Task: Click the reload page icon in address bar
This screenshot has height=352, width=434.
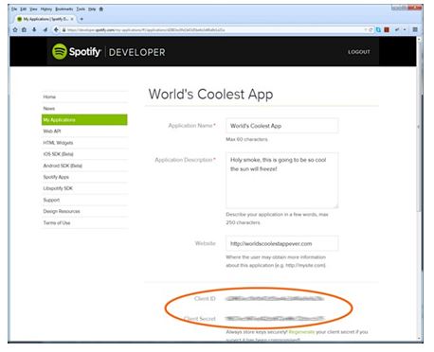Action: [x=371, y=30]
